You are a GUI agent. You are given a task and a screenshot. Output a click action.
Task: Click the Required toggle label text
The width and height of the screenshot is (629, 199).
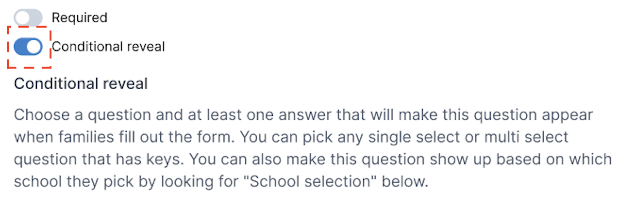click(79, 18)
